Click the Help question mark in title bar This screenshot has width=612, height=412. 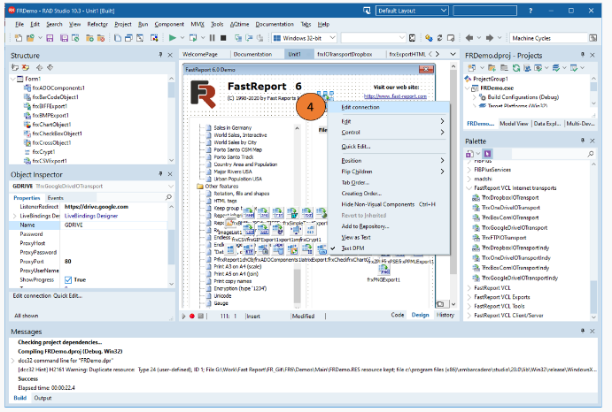point(530,11)
